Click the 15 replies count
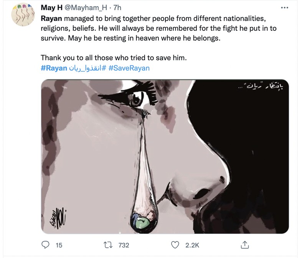The image size is (307, 258). 59,245
